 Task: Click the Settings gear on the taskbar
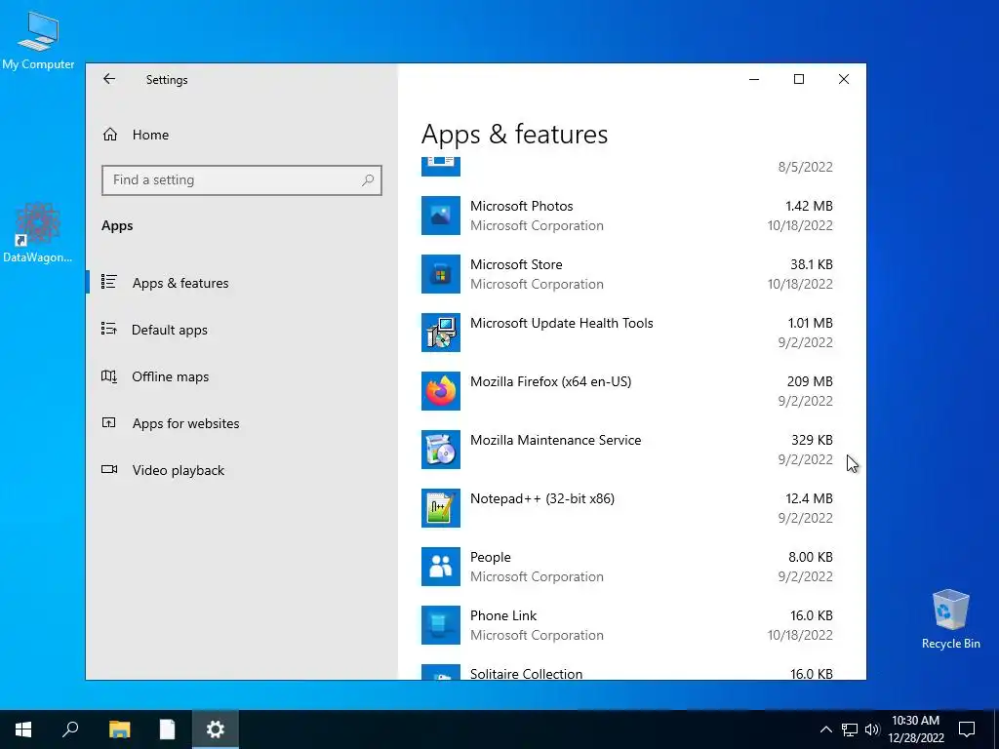click(x=216, y=729)
